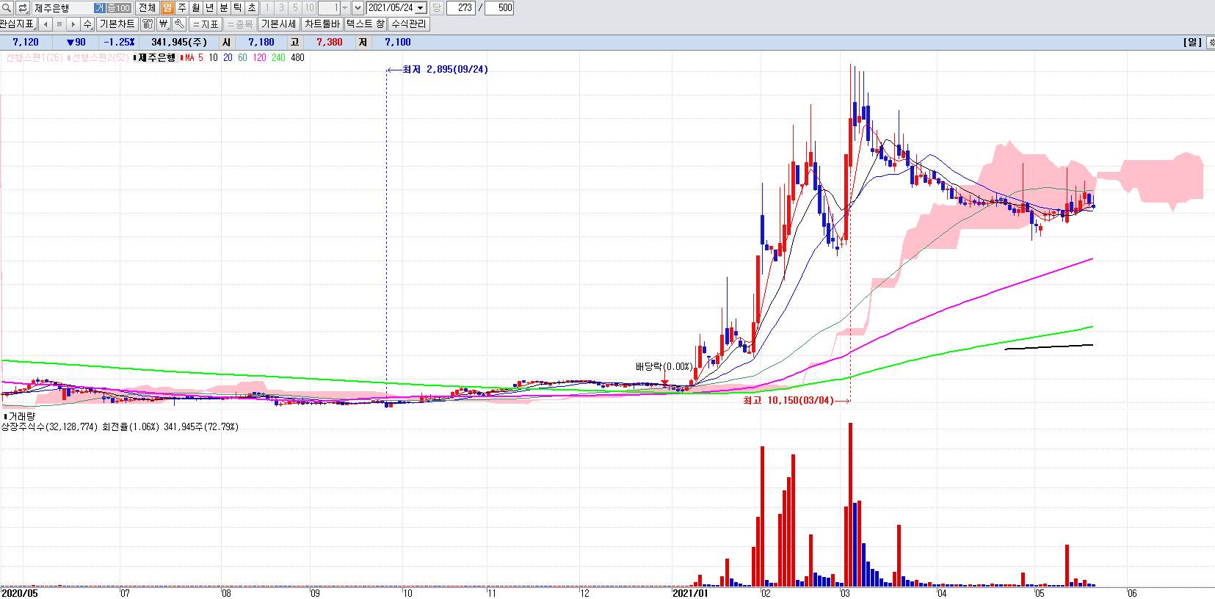This screenshot has height=599, width=1215.
Task: Switch to 틱 tick chart period
Action: point(237,8)
